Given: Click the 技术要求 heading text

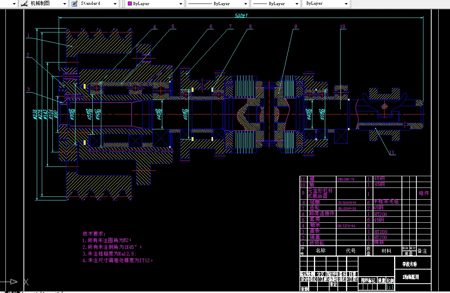Looking at the screenshot, I should (94, 234).
